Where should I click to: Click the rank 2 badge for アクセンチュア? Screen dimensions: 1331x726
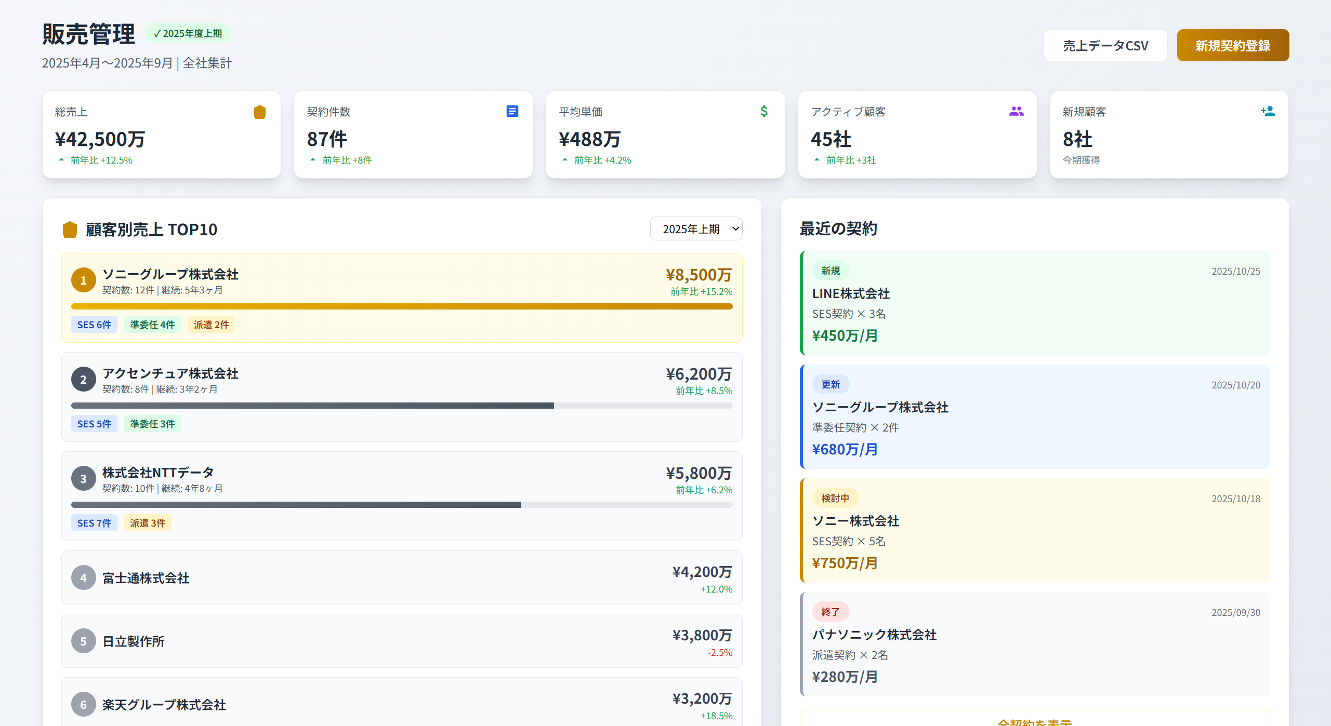[x=83, y=380]
